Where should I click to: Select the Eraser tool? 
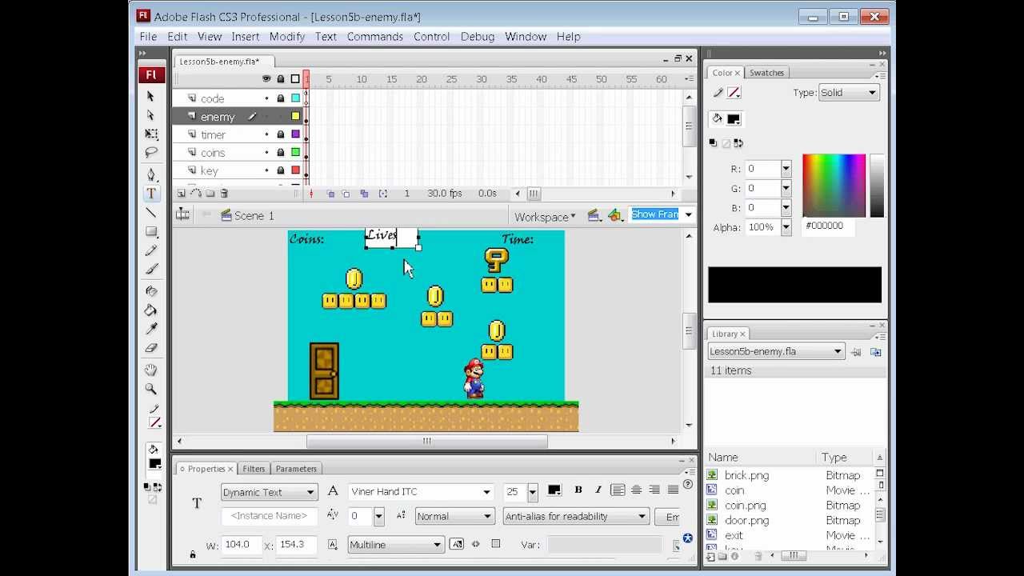point(150,348)
